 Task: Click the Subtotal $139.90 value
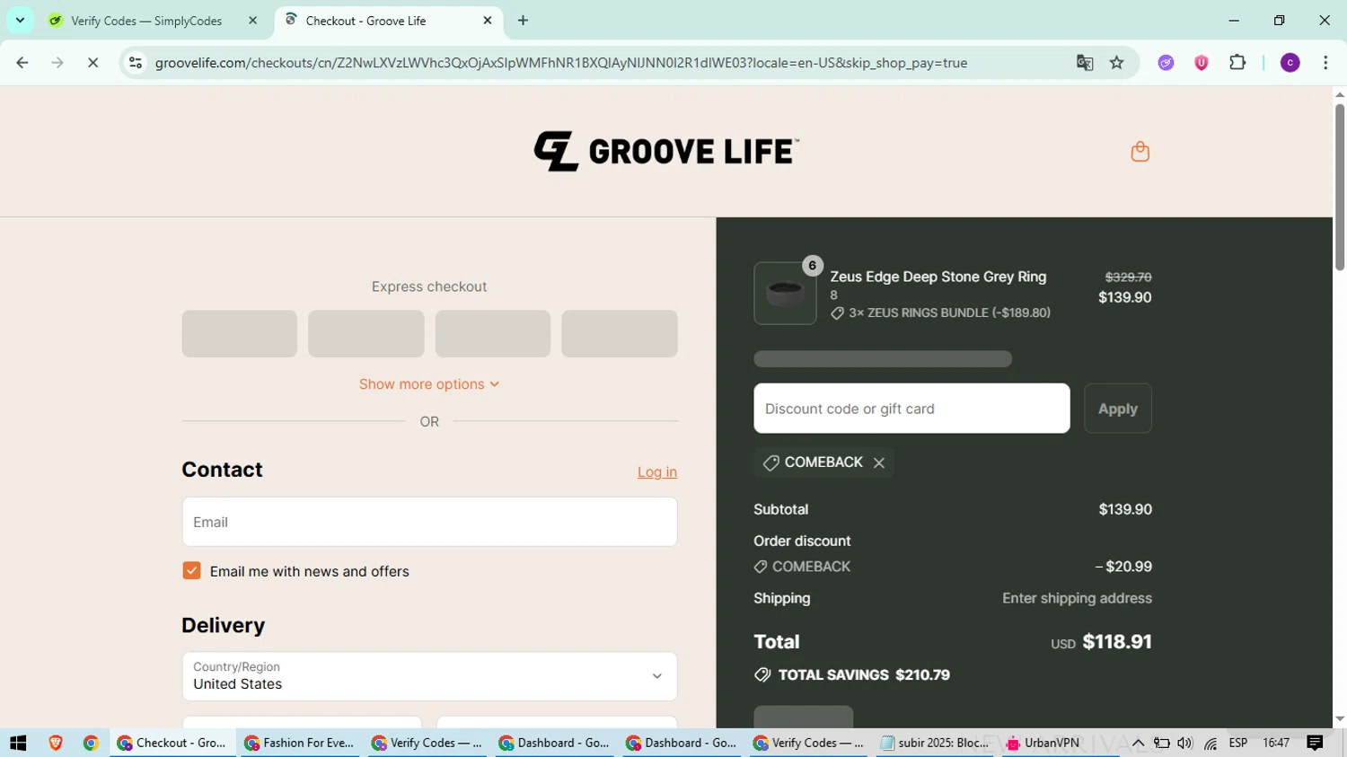click(1125, 509)
